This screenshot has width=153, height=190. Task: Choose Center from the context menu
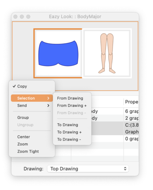point(32,137)
